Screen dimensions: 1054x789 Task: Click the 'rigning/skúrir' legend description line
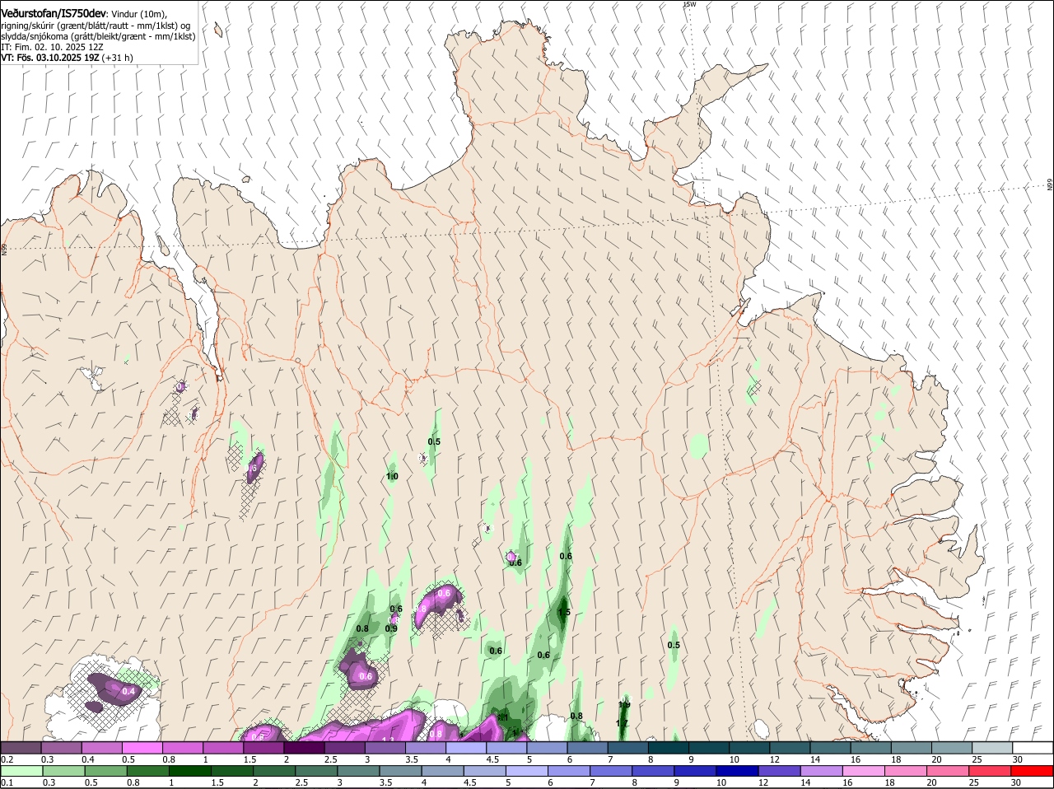coord(96,26)
